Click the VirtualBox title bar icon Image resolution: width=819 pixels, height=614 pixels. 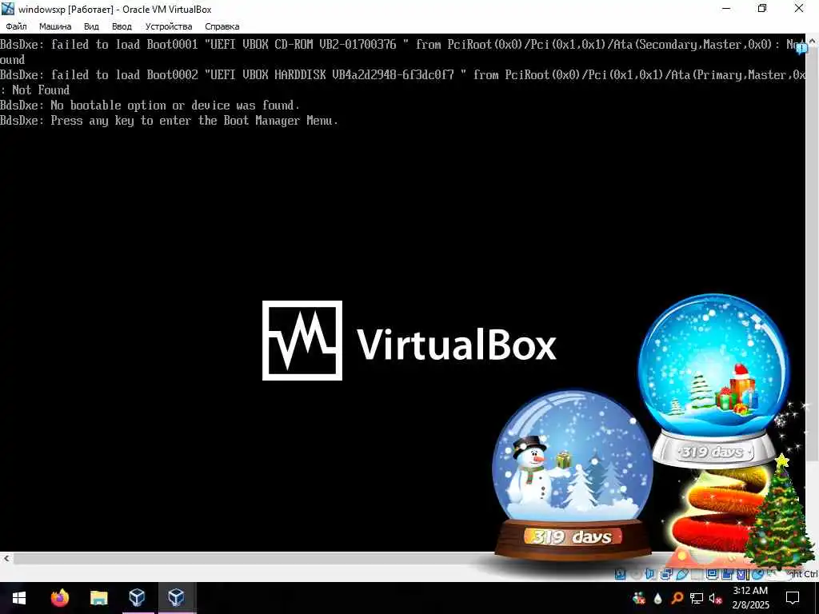8,9
